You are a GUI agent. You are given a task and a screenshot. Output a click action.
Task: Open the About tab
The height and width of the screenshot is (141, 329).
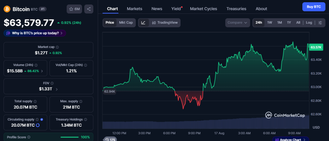point(261,9)
